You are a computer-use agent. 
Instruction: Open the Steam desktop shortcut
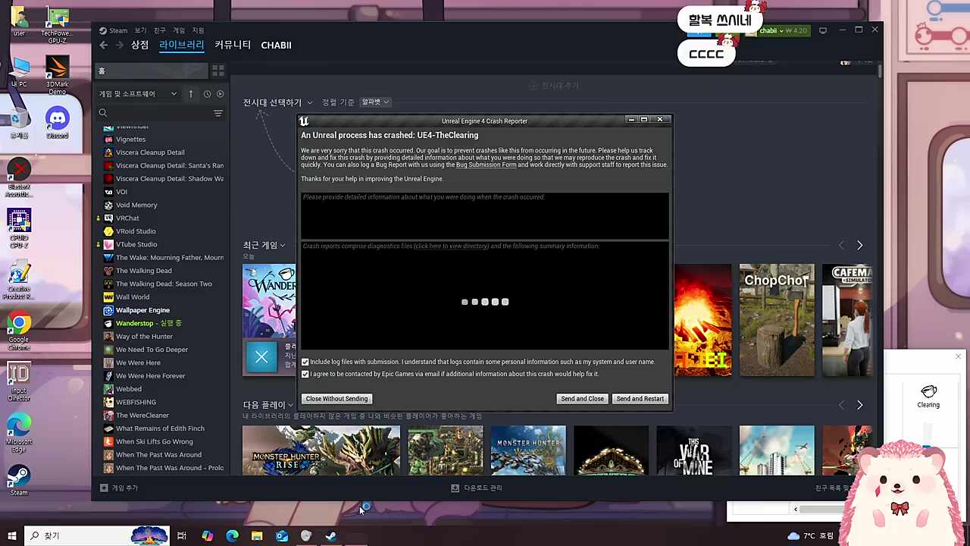pyautogui.click(x=19, y=480)
